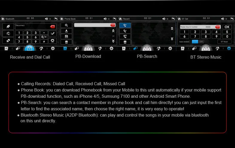Page up the Recent calls list
Viewport: 235px width, 148px height.
(x=172, y=28)
